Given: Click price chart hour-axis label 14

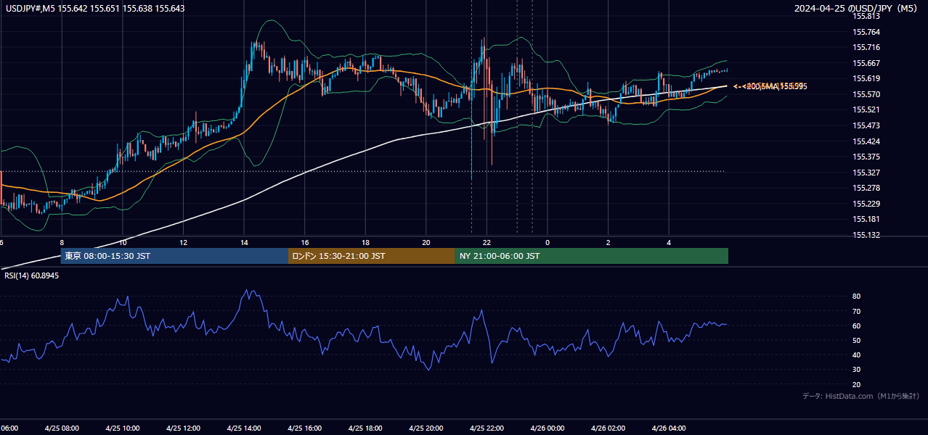Looking at the screenshot, I should pyautogui.click(x=244, y=242).
